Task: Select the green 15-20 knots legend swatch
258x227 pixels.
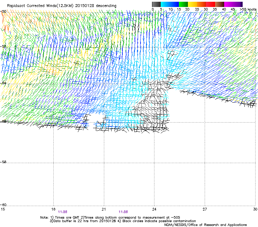Action: click(183, 4)
